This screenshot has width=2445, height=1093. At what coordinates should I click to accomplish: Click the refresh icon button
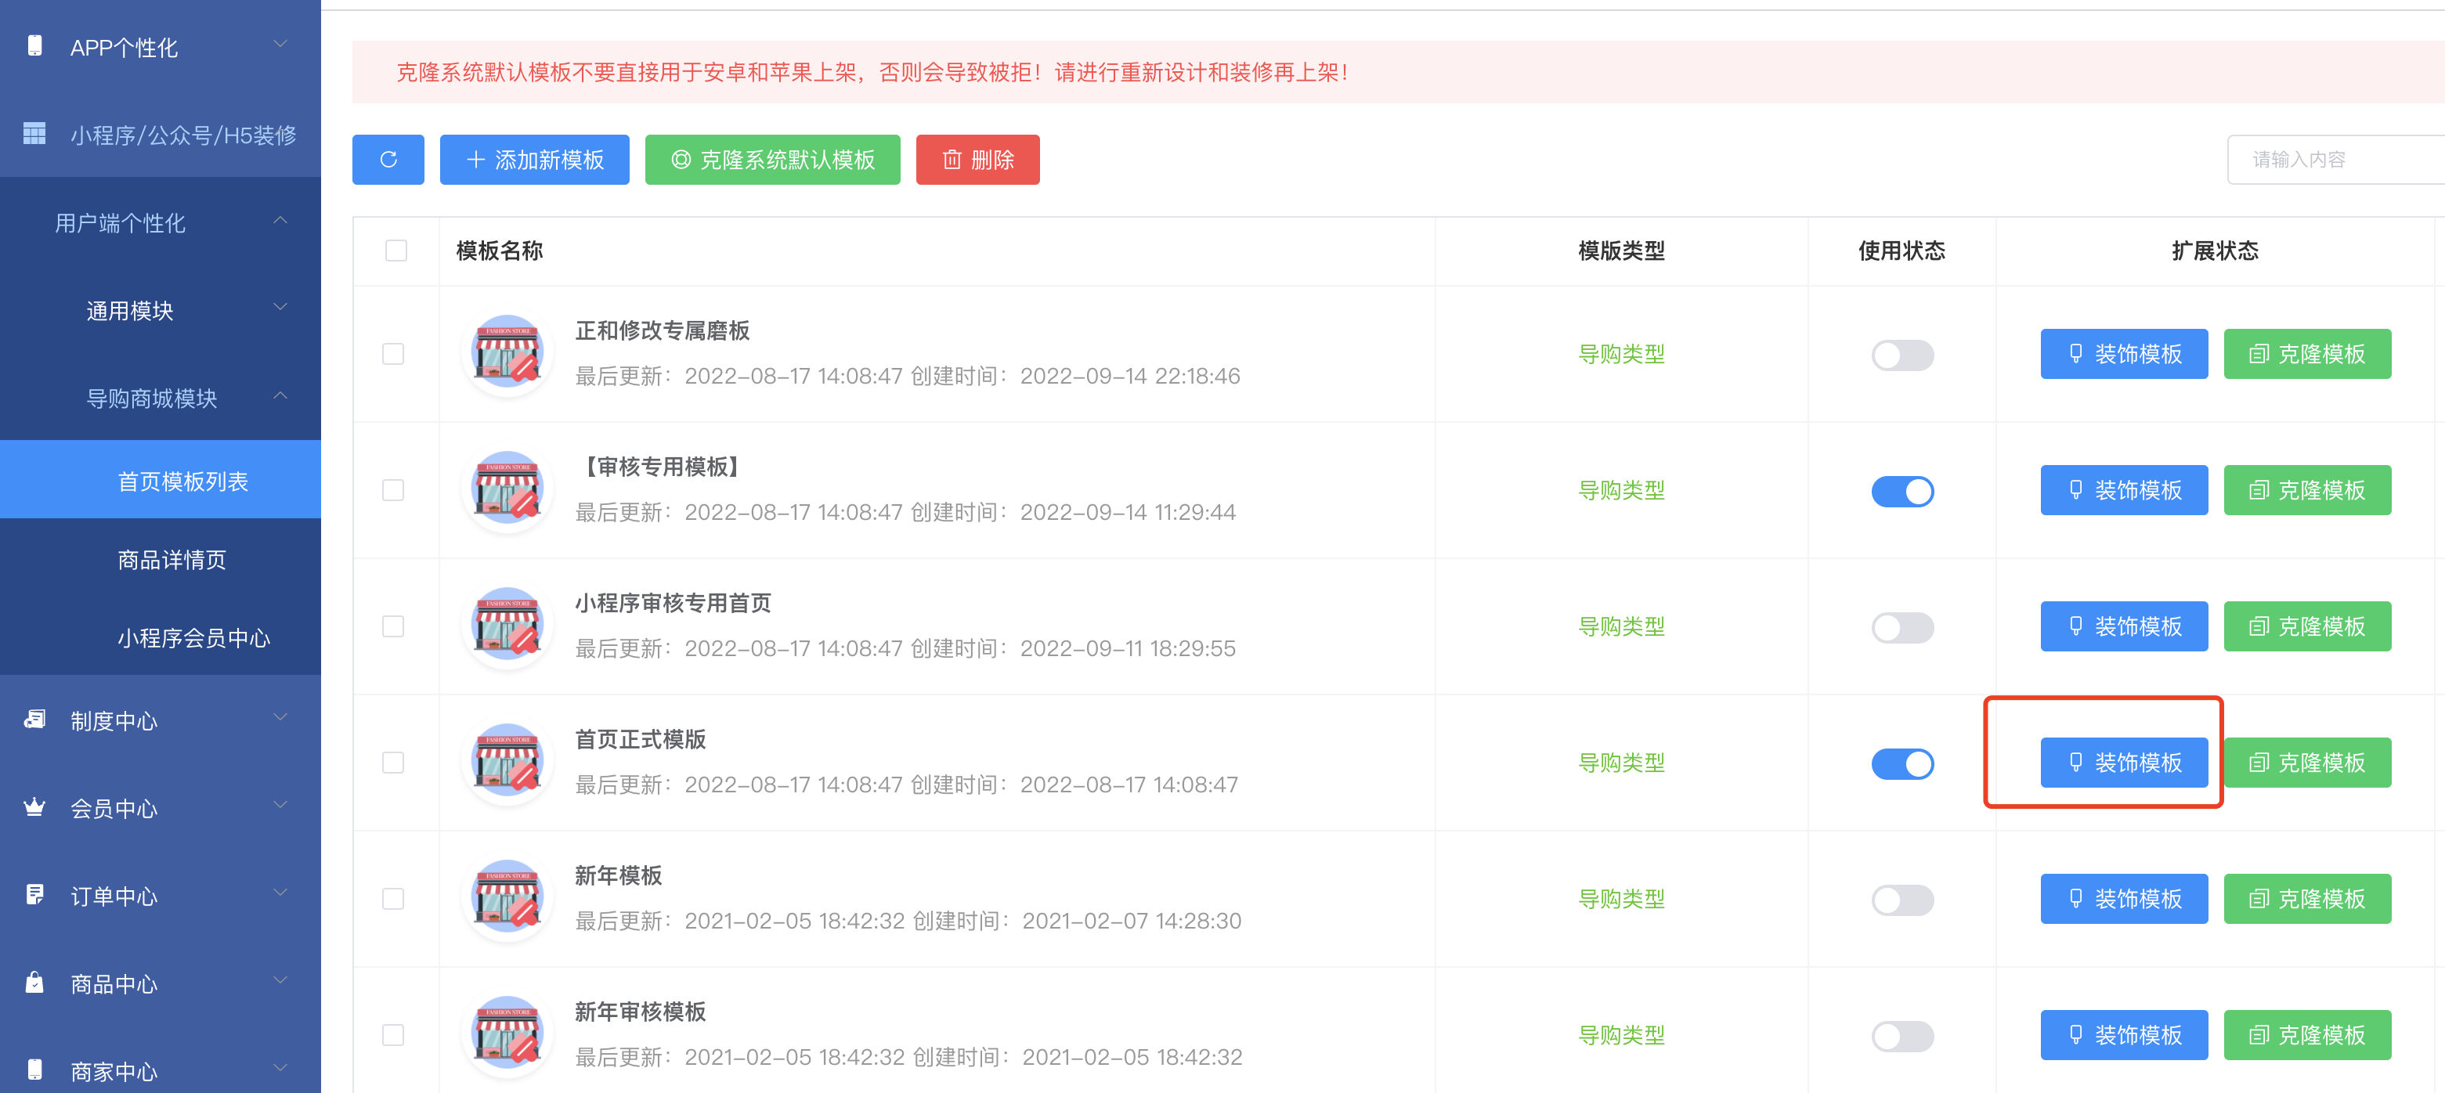coord(388,160)
